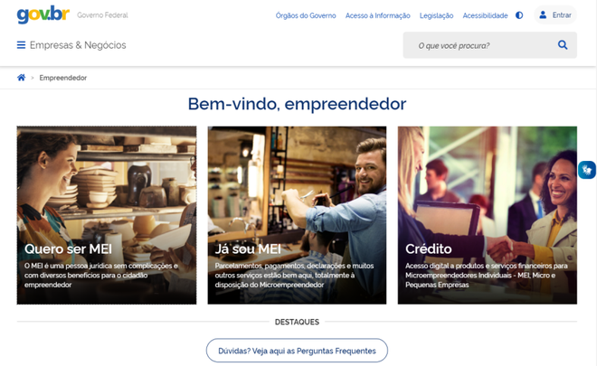Open the Já sou MEI card
Viewport: 597px width, 366px height.
coord(297,215)
